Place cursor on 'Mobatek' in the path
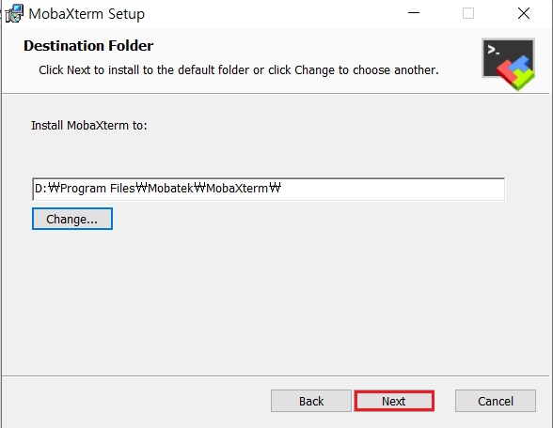 [x=171, y=189]
